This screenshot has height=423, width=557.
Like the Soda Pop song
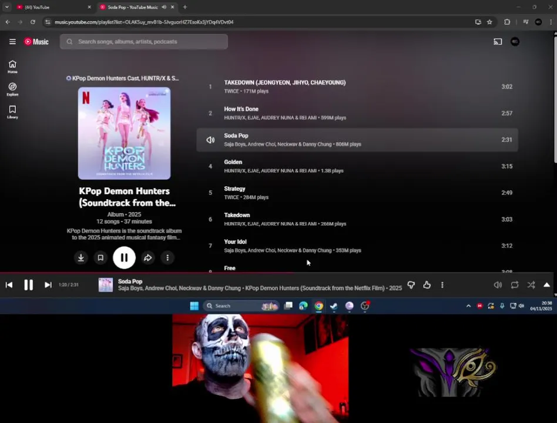(427, 285)
